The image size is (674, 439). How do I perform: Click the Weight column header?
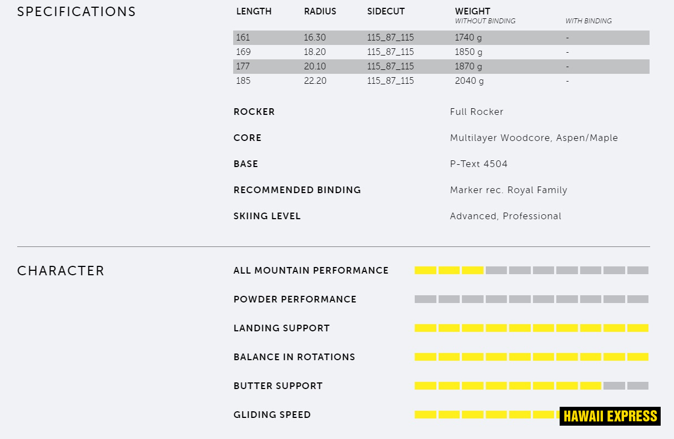472,12
